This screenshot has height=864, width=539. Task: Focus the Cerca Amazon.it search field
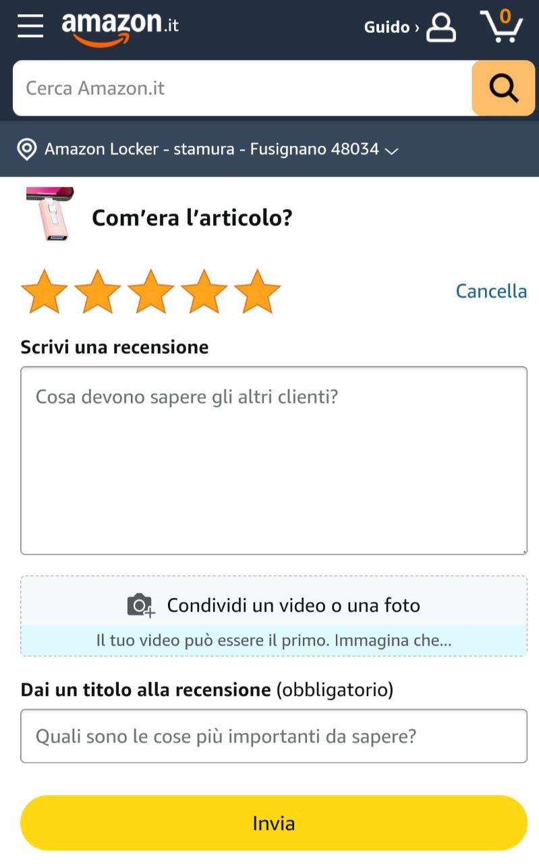(x=242, y=88)
